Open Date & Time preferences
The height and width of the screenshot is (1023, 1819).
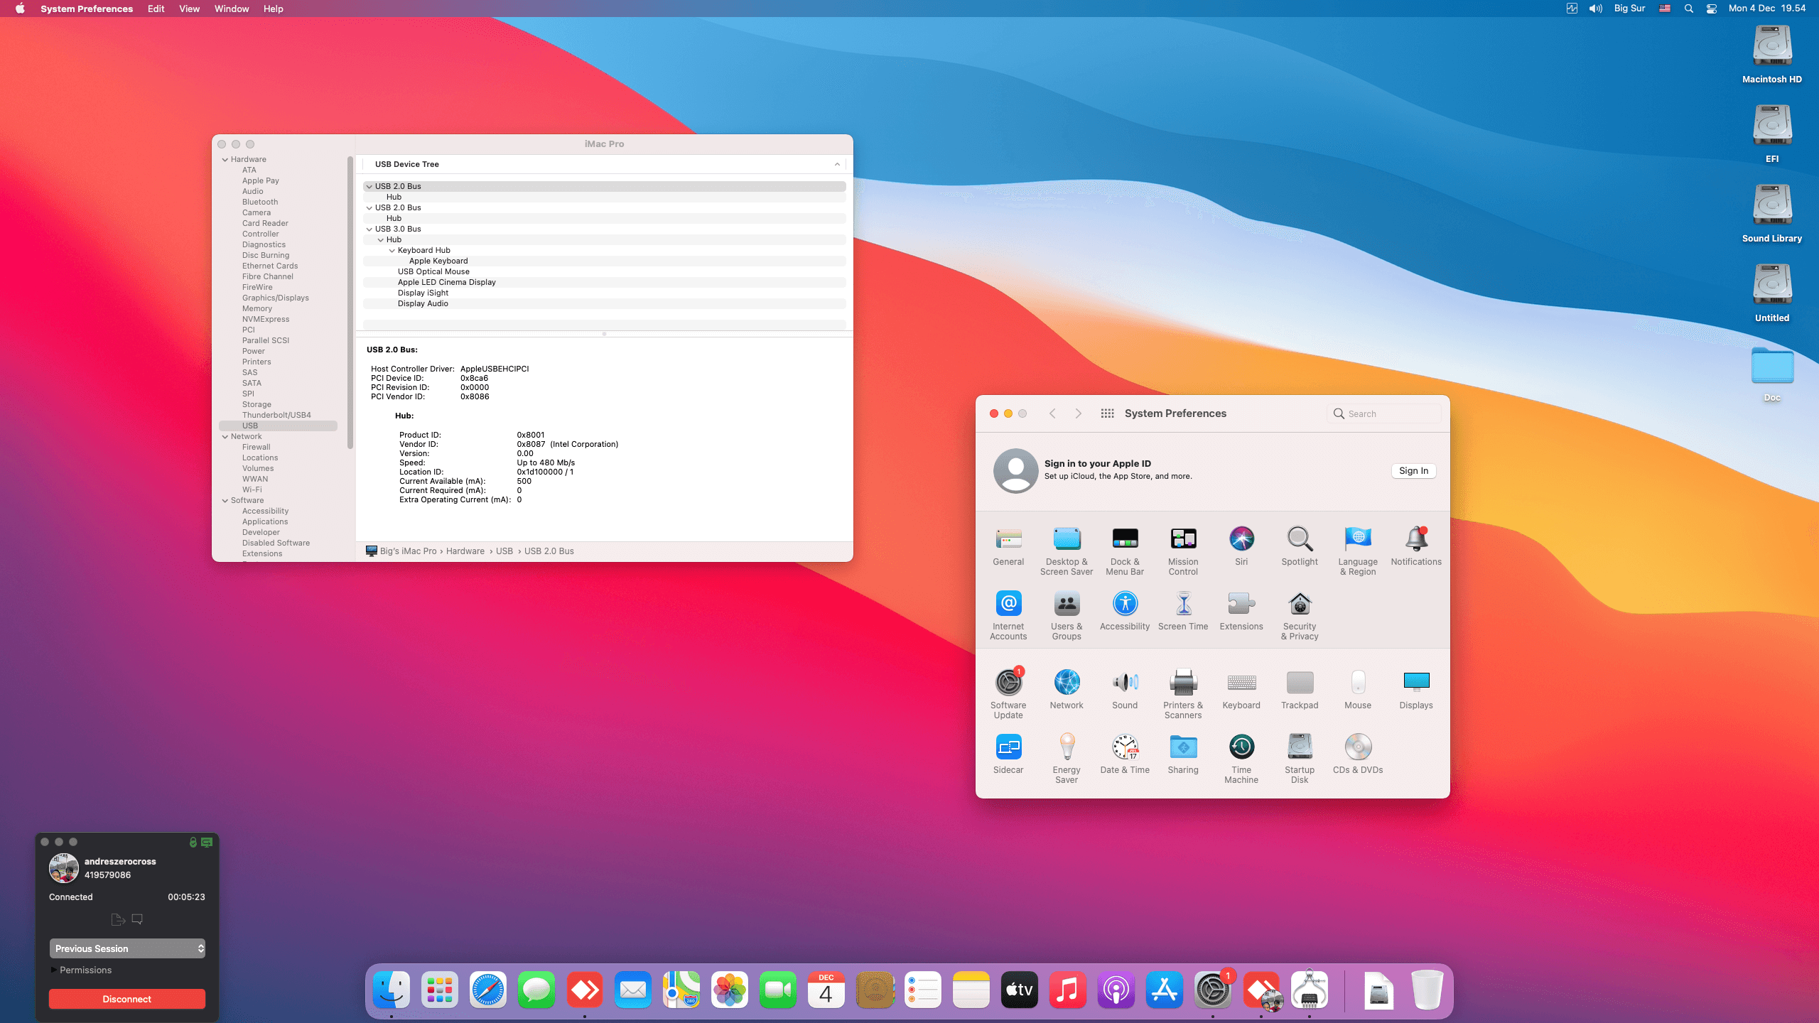(1125, 754)
